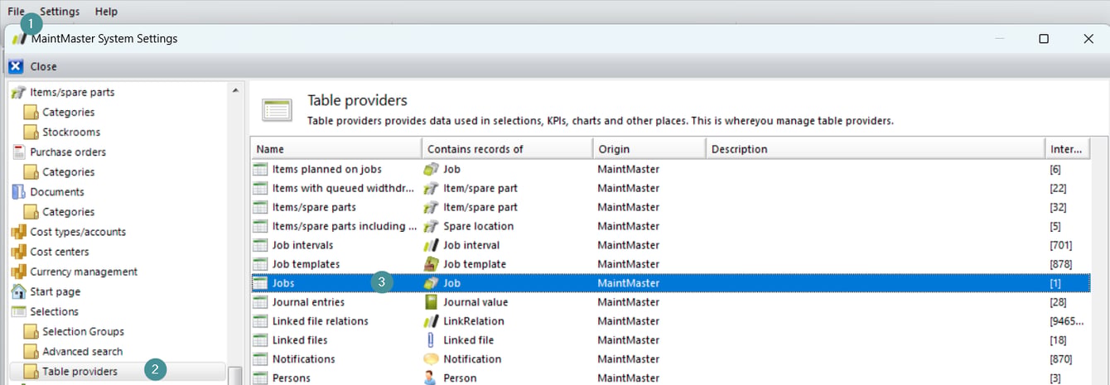
Task: Open the File menu
Action: point(16,12)
